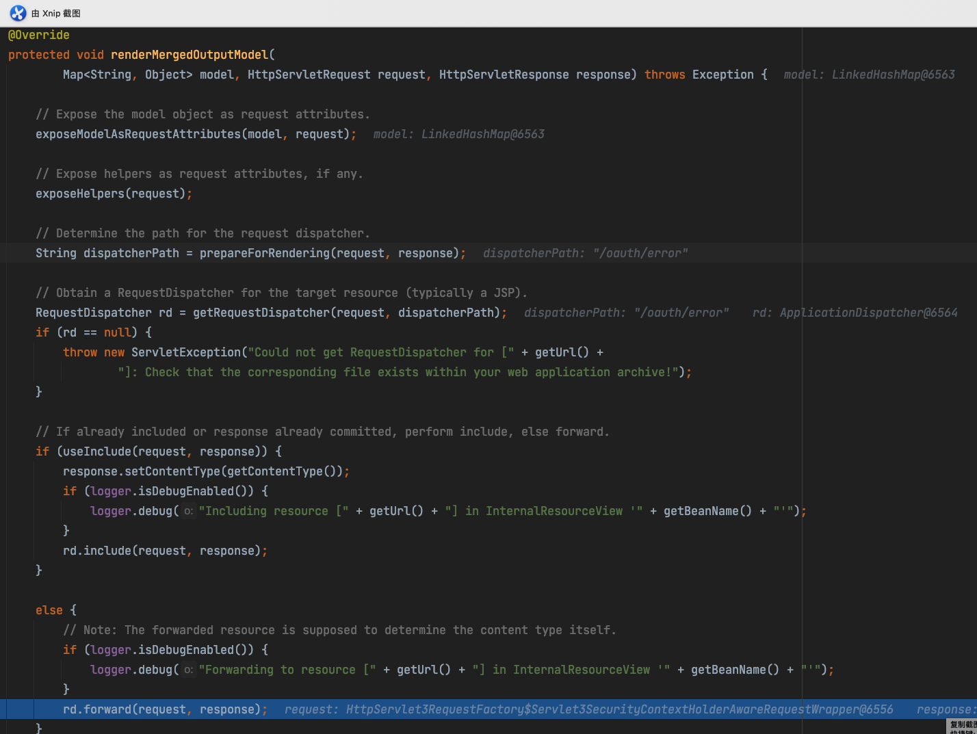Click the inline hint after exposeModelAsRequestAttributes call

[459, 134]
